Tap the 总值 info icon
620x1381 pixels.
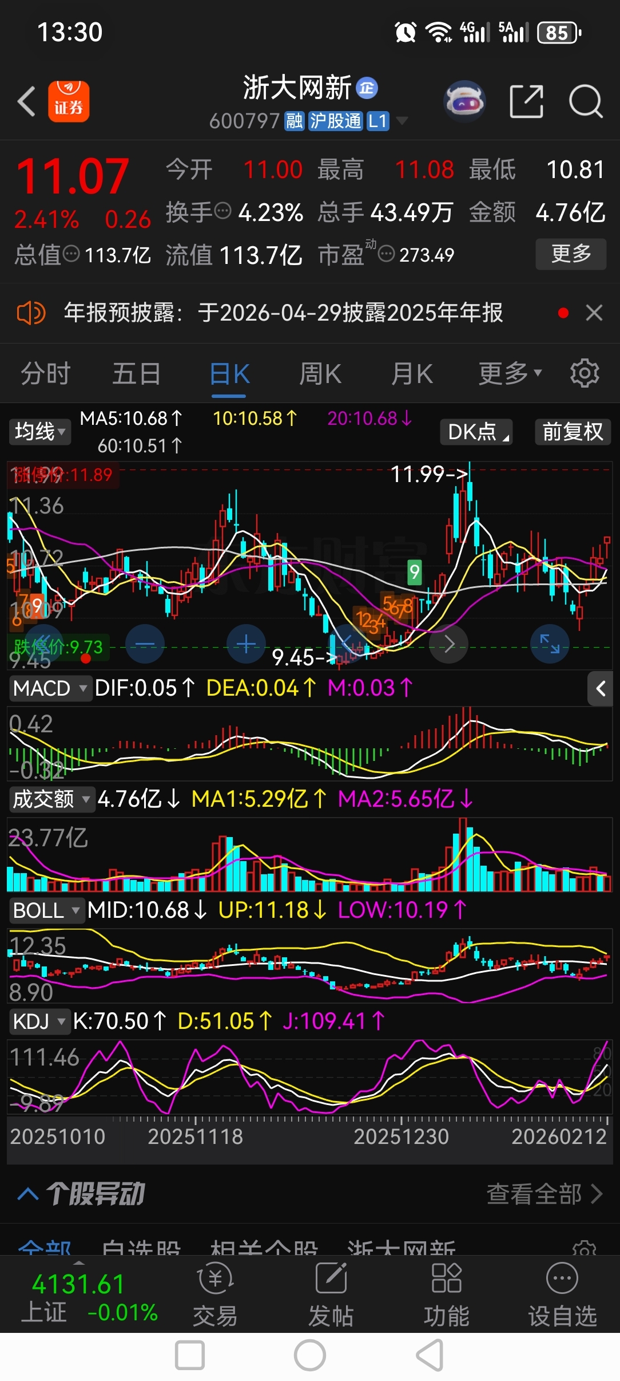click(x=71, y=253)
